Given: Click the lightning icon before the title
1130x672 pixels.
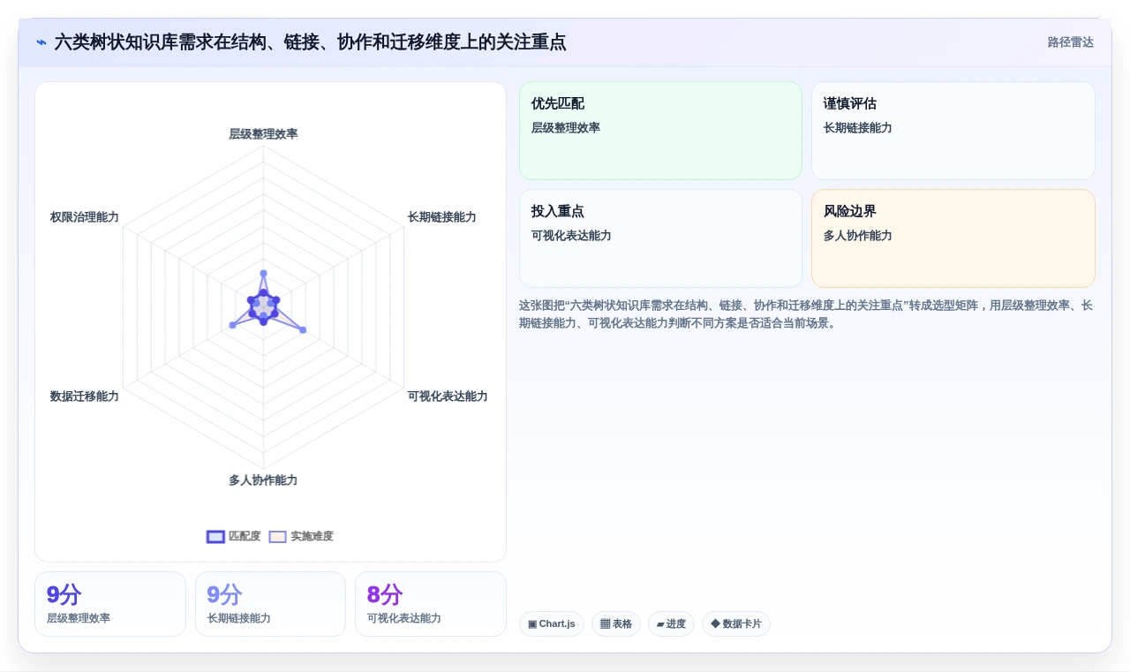Looking at the screenshot, I should tap(41, 42).
